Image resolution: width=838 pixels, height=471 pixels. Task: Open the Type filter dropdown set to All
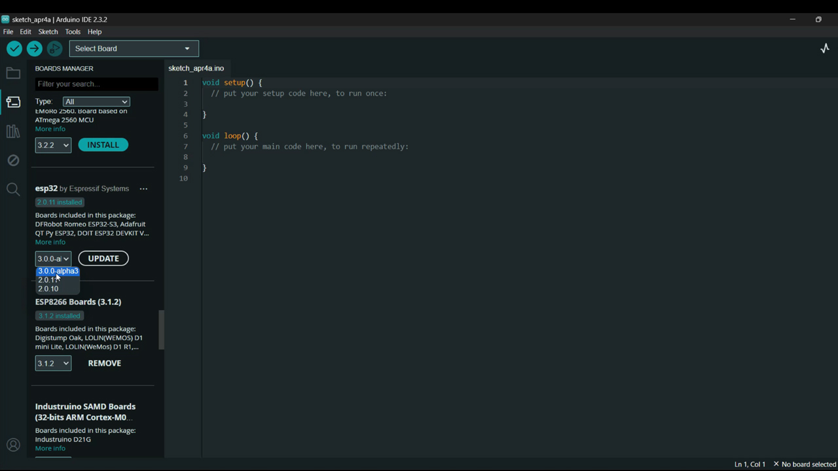pos(96,101)
